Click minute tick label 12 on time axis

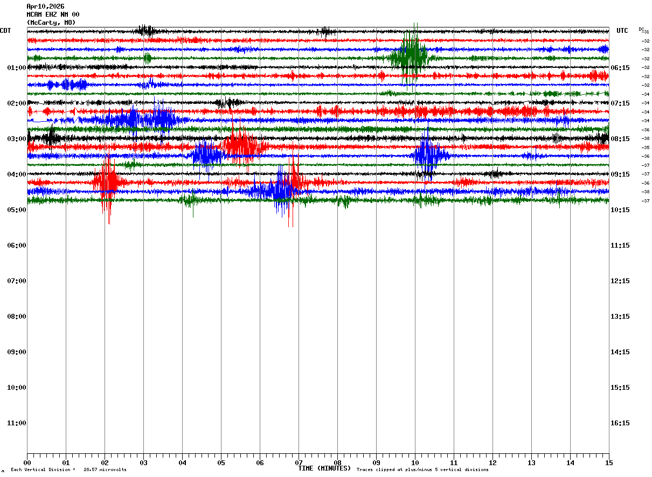pyautogui.click(x=493, y=462)
